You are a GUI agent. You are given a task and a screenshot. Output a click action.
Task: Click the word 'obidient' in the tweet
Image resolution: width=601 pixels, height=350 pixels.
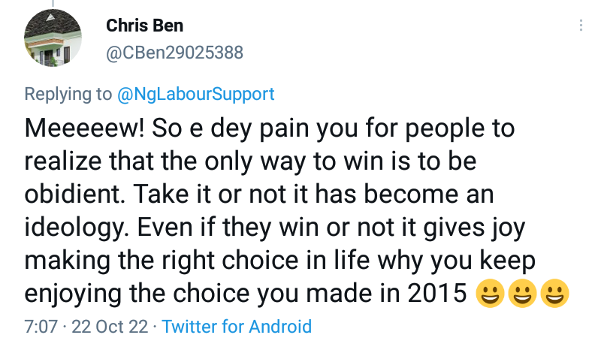click(x=74, y=194)
